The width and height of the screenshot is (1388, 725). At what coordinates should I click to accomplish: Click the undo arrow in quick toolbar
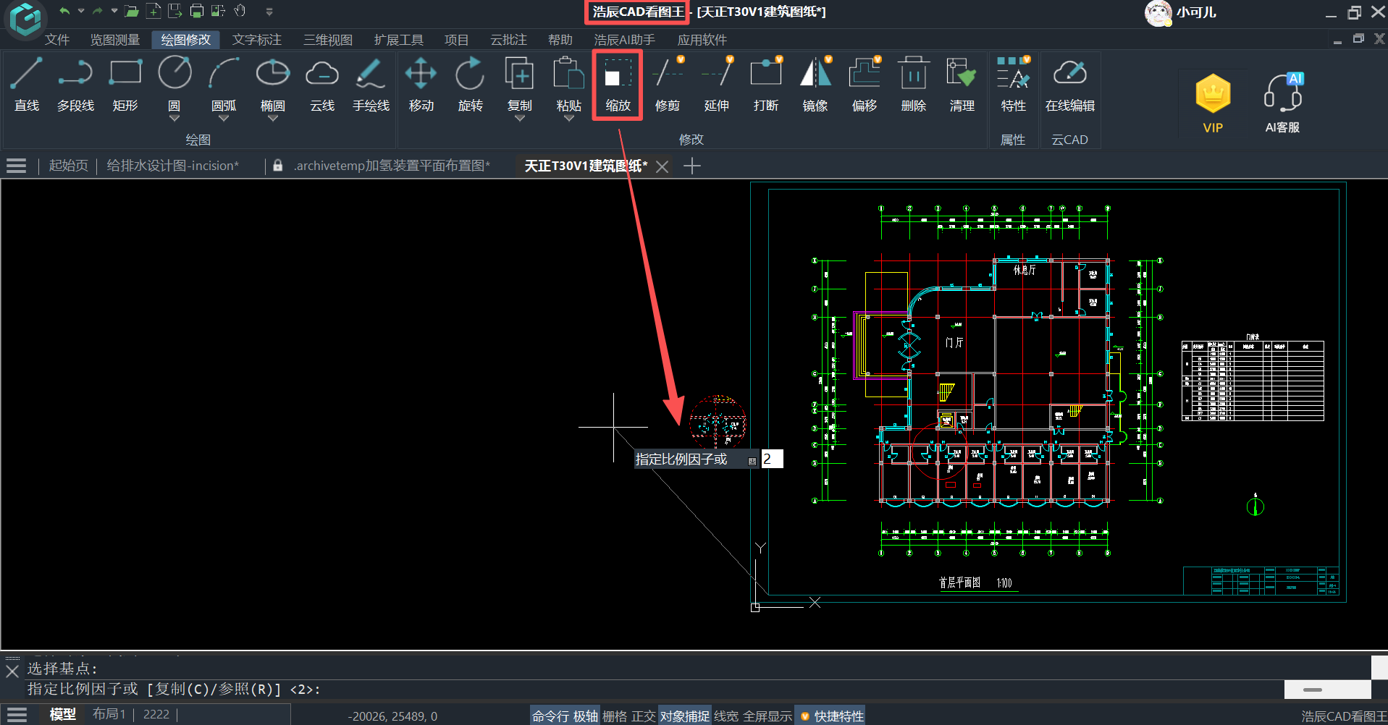tap(64, 11)
